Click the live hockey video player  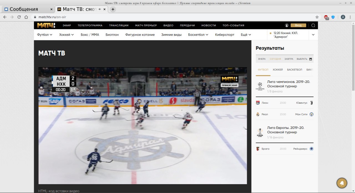pos(143,126)
